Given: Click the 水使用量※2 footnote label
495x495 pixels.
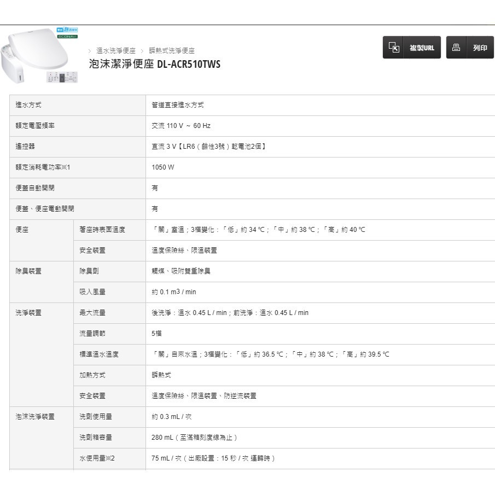Looking at the screenshot, I should click(97, 458).
